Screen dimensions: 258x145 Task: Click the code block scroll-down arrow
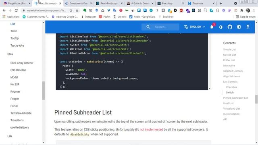coord(210,89)
